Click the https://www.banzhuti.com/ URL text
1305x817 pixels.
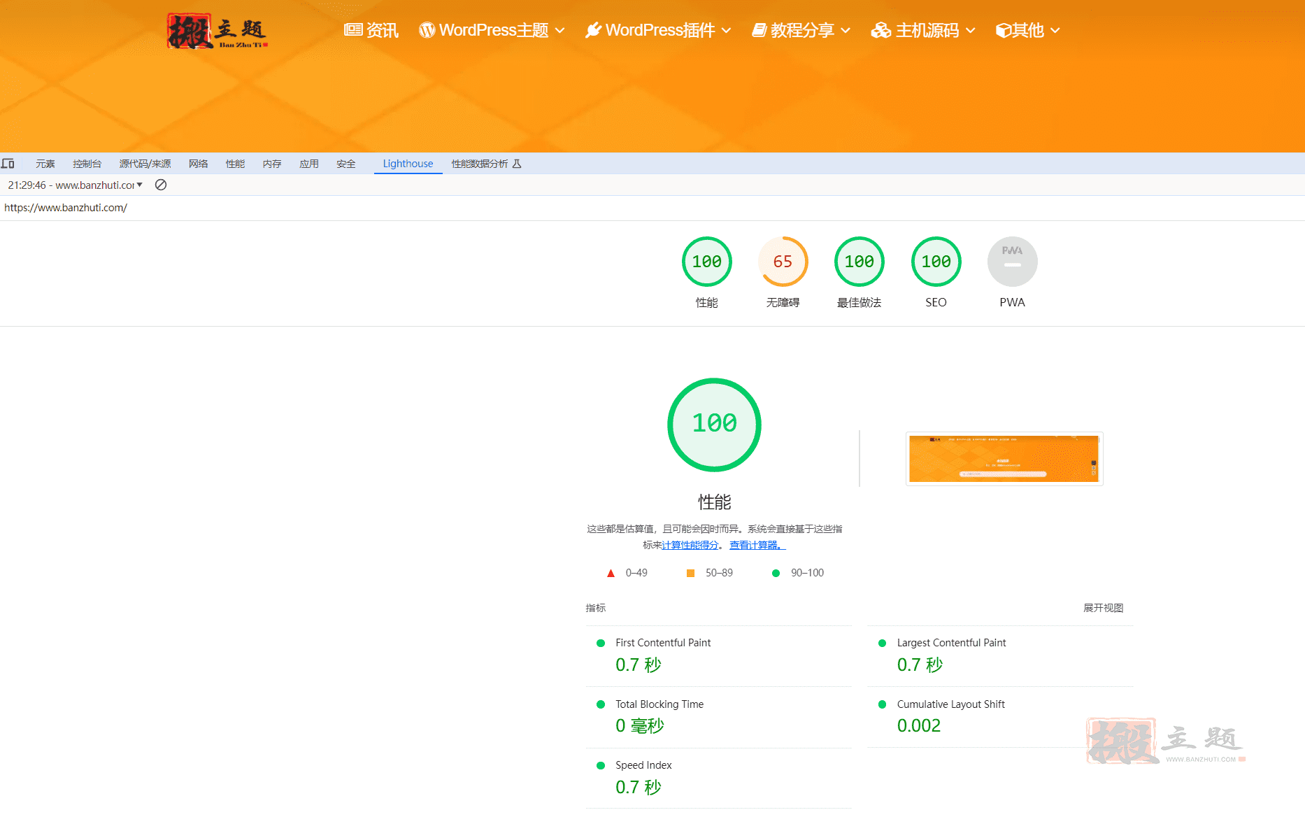click(x=66, y=208)
